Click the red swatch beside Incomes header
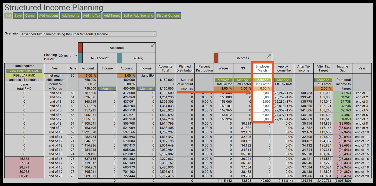The height and width of the screenshot is (186, 376). point(216,58)
